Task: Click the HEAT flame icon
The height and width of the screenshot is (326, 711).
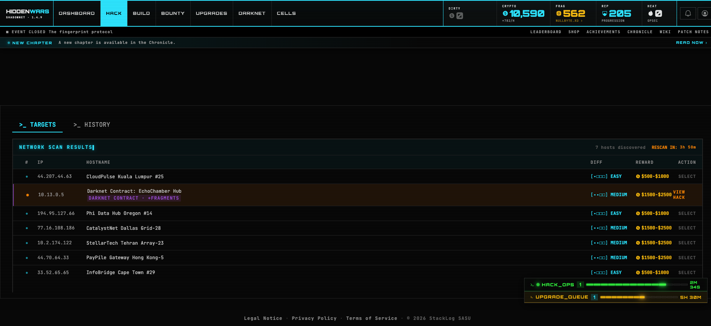Action: coord(651,13)
